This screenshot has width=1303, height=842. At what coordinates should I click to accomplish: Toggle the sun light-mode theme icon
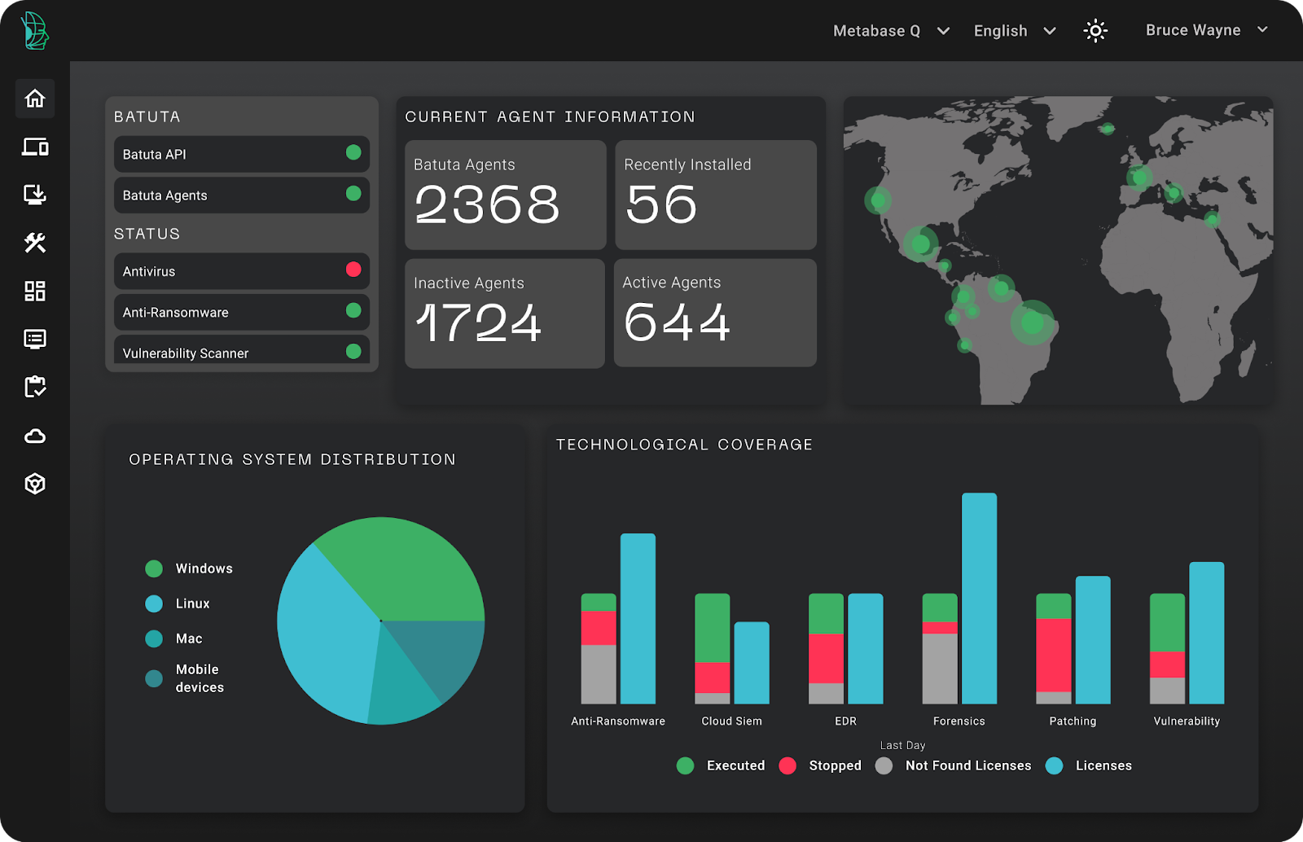tap(1095, 31)
